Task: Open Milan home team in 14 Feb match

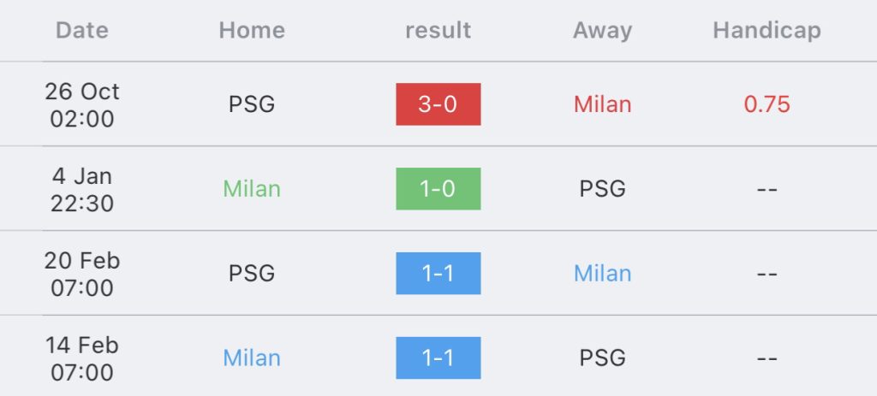Action: [252, 358]
